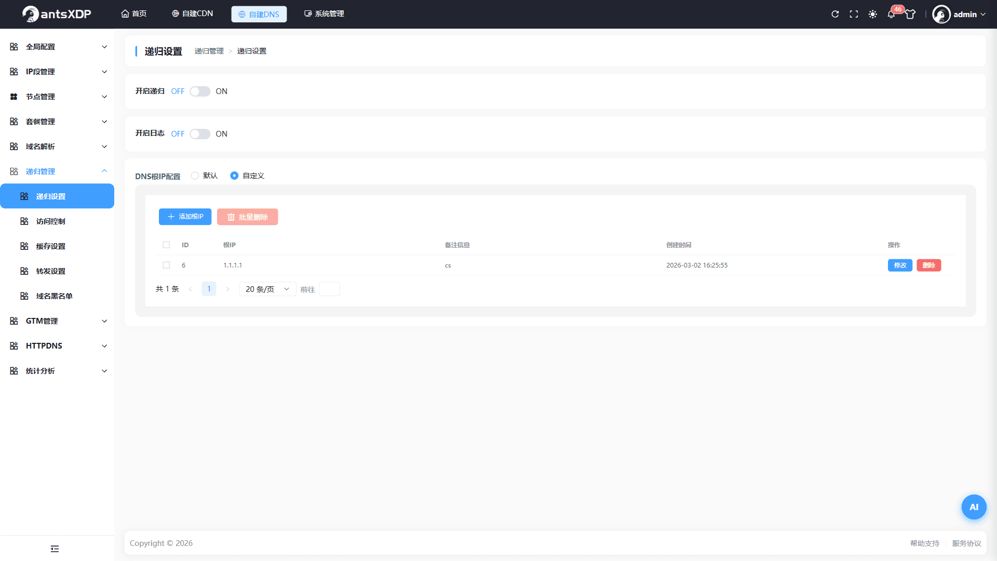Image resolution: width=997 pixels, height=561 pixels.
Task: Open notifications bell with 46 badge
Action: pos(892,14)
